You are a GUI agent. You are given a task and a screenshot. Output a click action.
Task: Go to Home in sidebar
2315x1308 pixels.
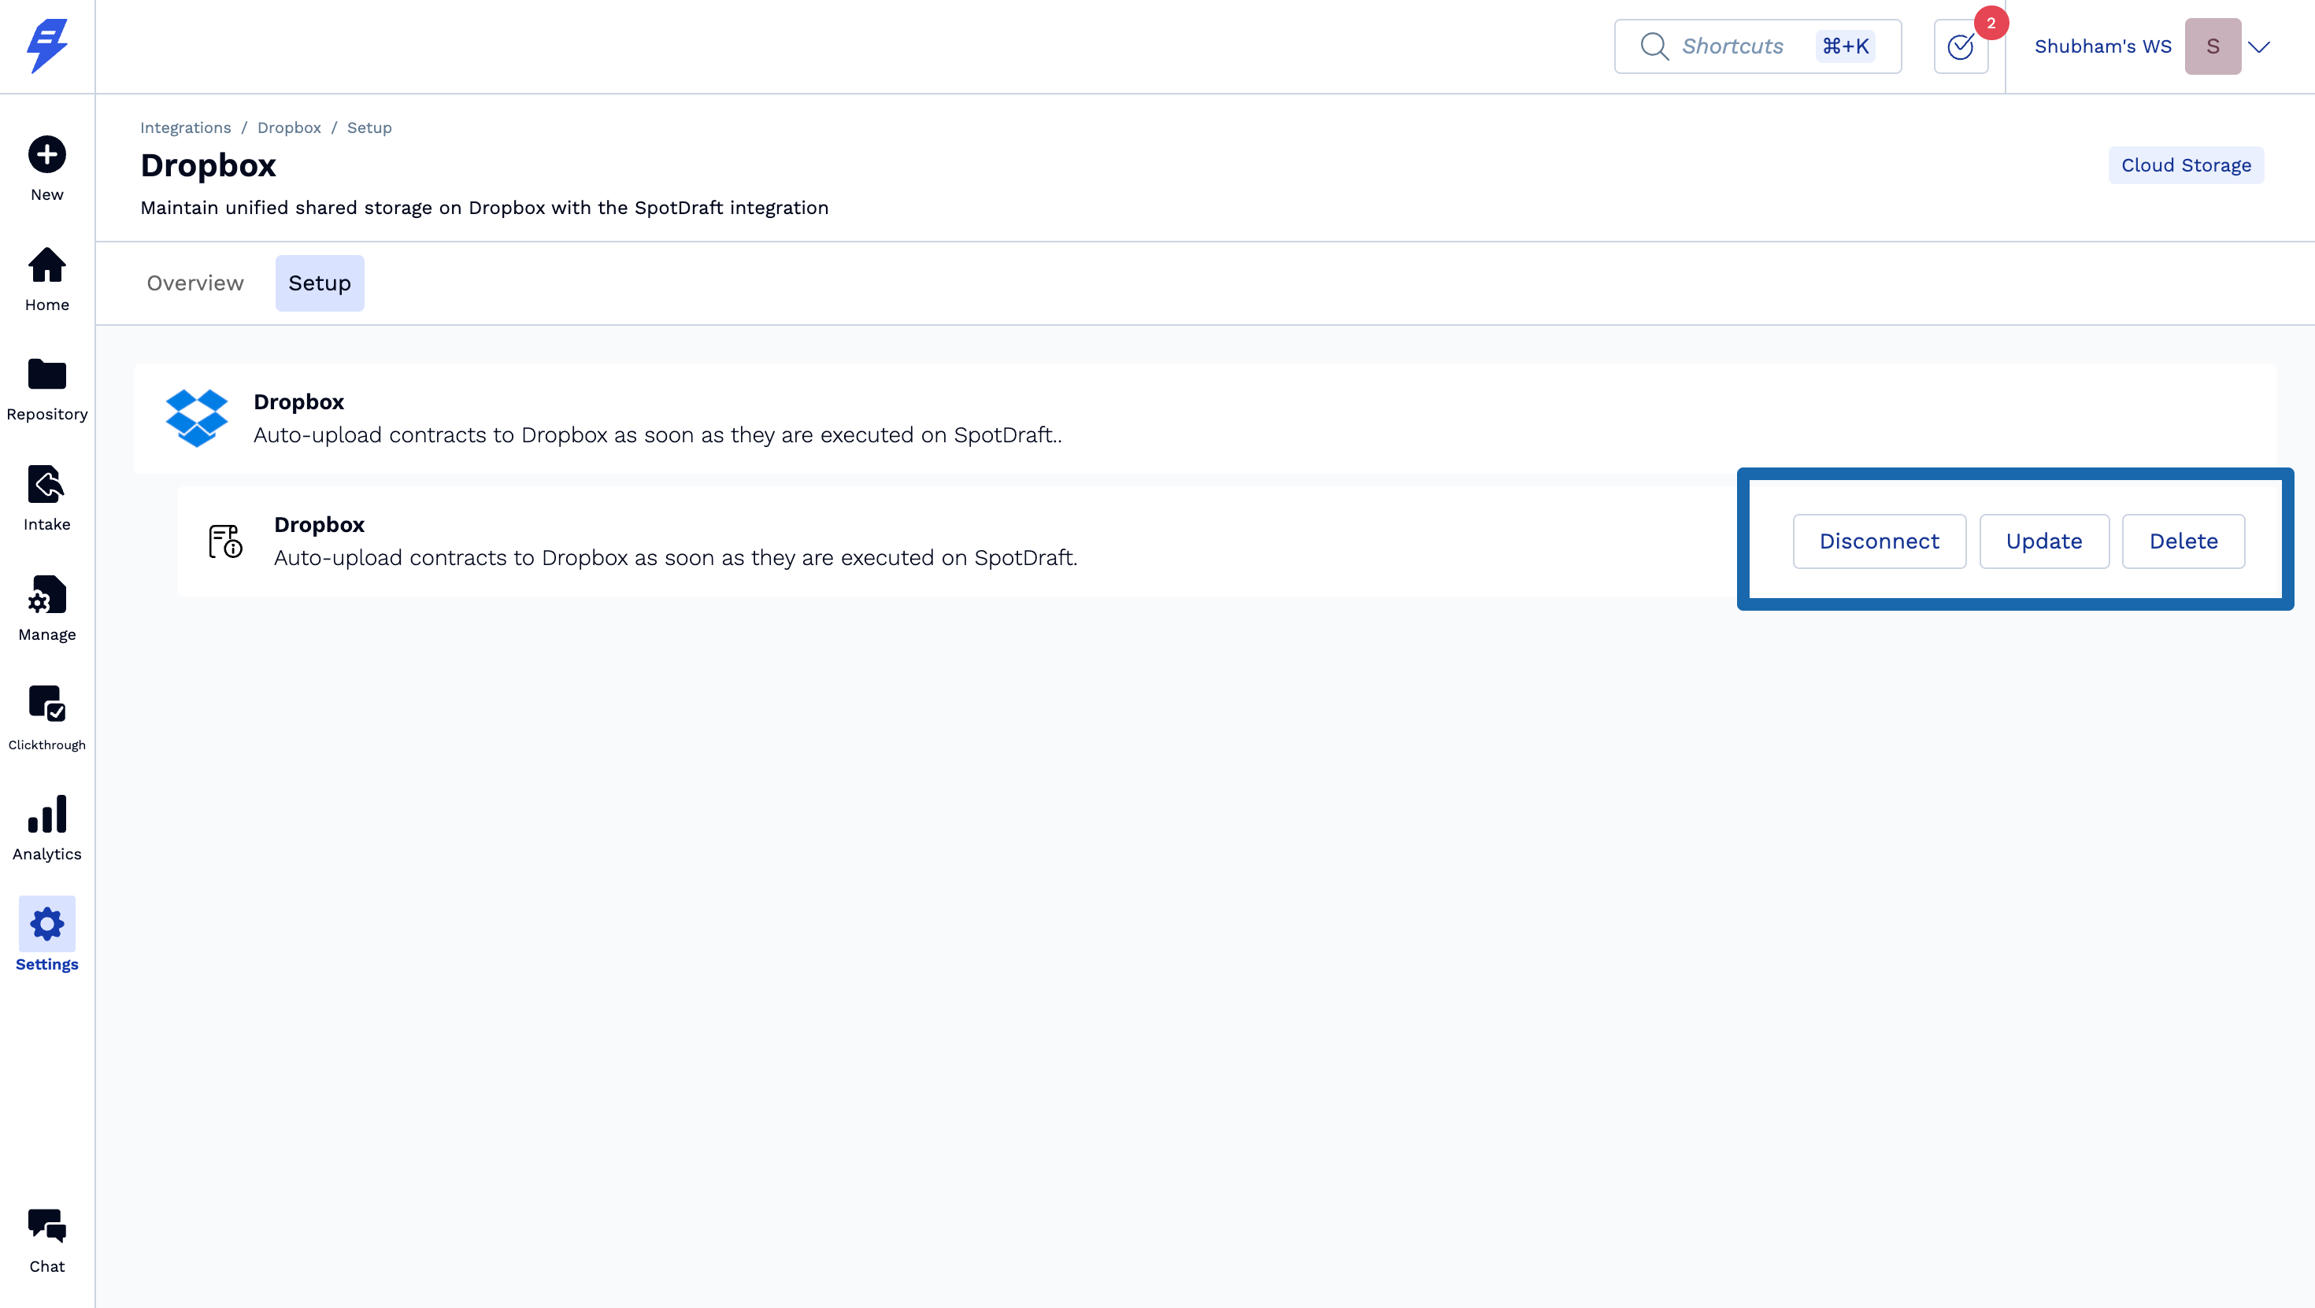pyautogui.click(x=46, y=266)
